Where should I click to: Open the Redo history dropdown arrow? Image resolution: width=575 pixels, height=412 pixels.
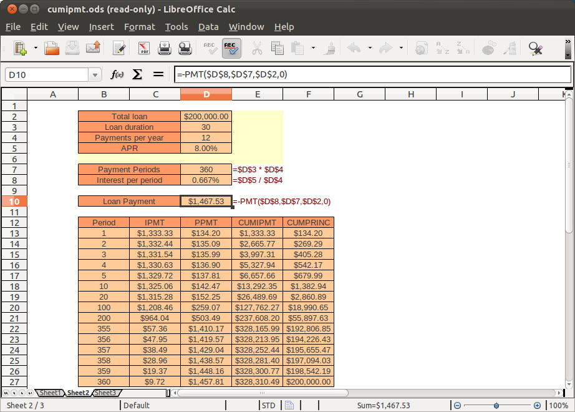point(401,47)
